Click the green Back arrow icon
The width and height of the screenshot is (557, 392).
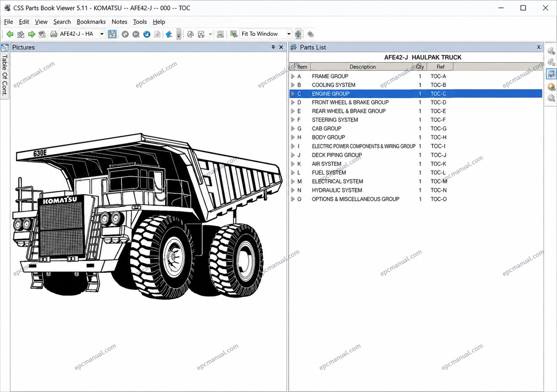[10, 34]
